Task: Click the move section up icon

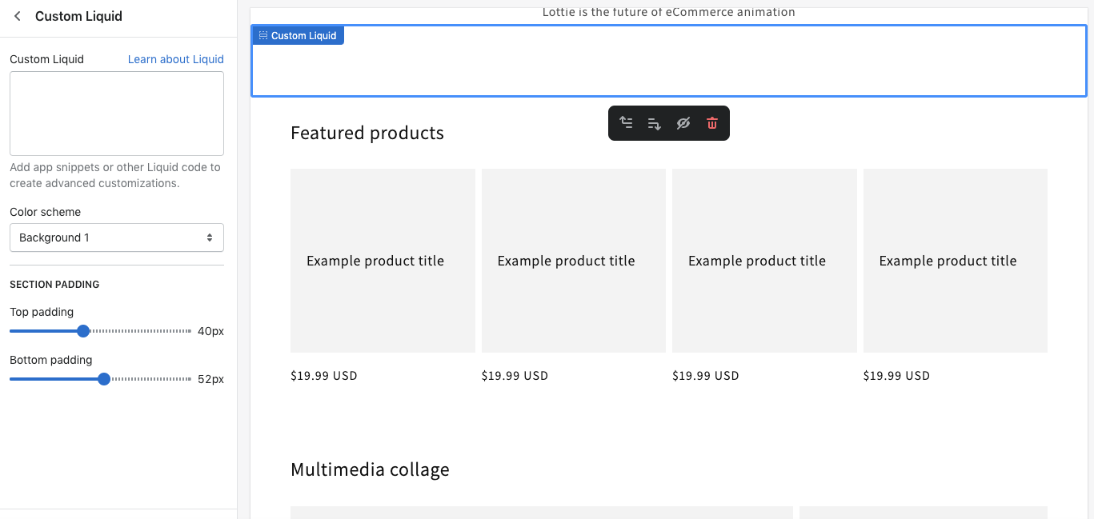Action: tap(627, 122)
